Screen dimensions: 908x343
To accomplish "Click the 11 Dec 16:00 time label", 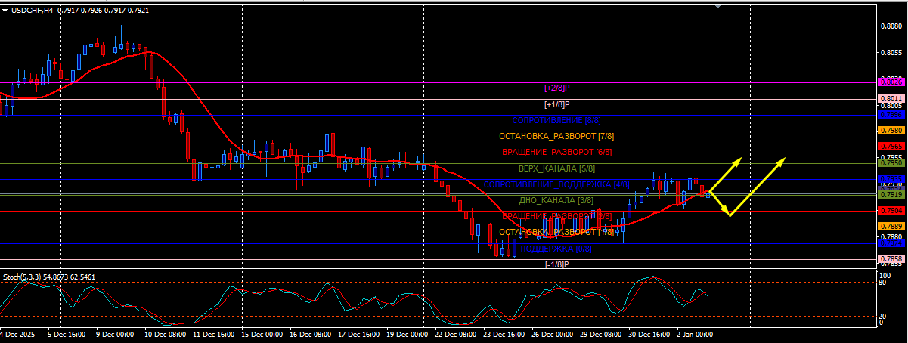I will (215, 334).
